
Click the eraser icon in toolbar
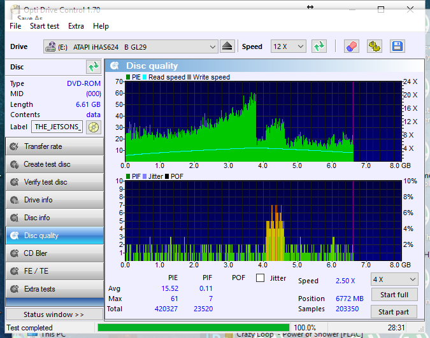351,46
